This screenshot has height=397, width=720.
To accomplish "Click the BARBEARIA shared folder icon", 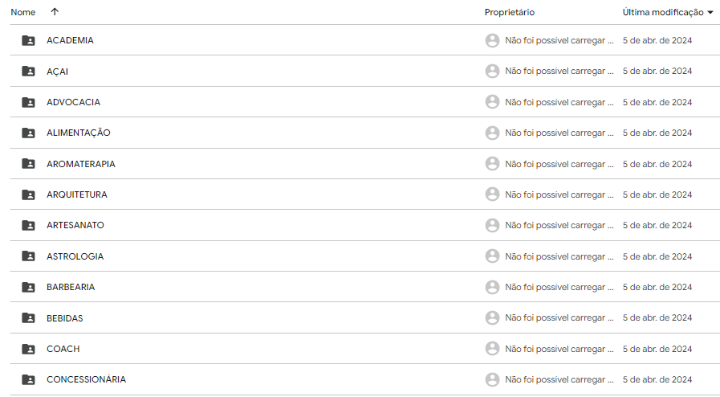I will click(28, 287).
